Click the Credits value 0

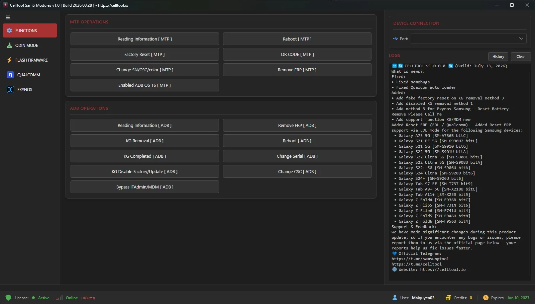[471, 298]
